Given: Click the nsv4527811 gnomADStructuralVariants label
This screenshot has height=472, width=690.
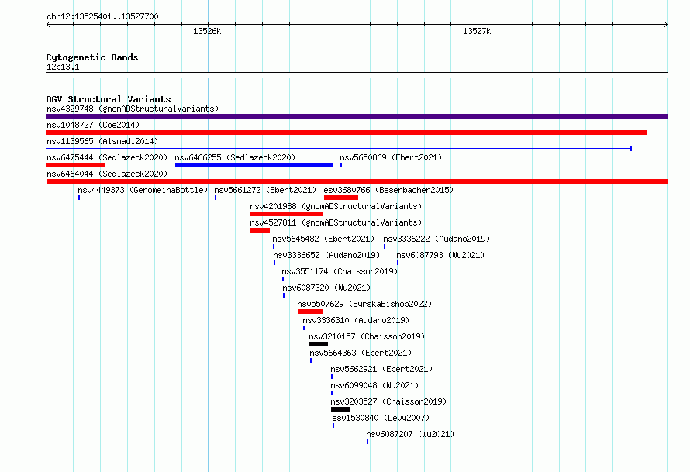Looking at the screenshot, I should pos(336,222).
